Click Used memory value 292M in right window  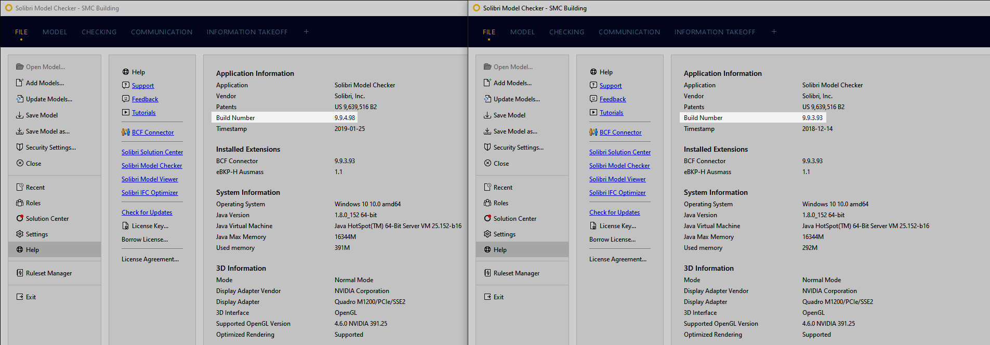coord(810,248)
